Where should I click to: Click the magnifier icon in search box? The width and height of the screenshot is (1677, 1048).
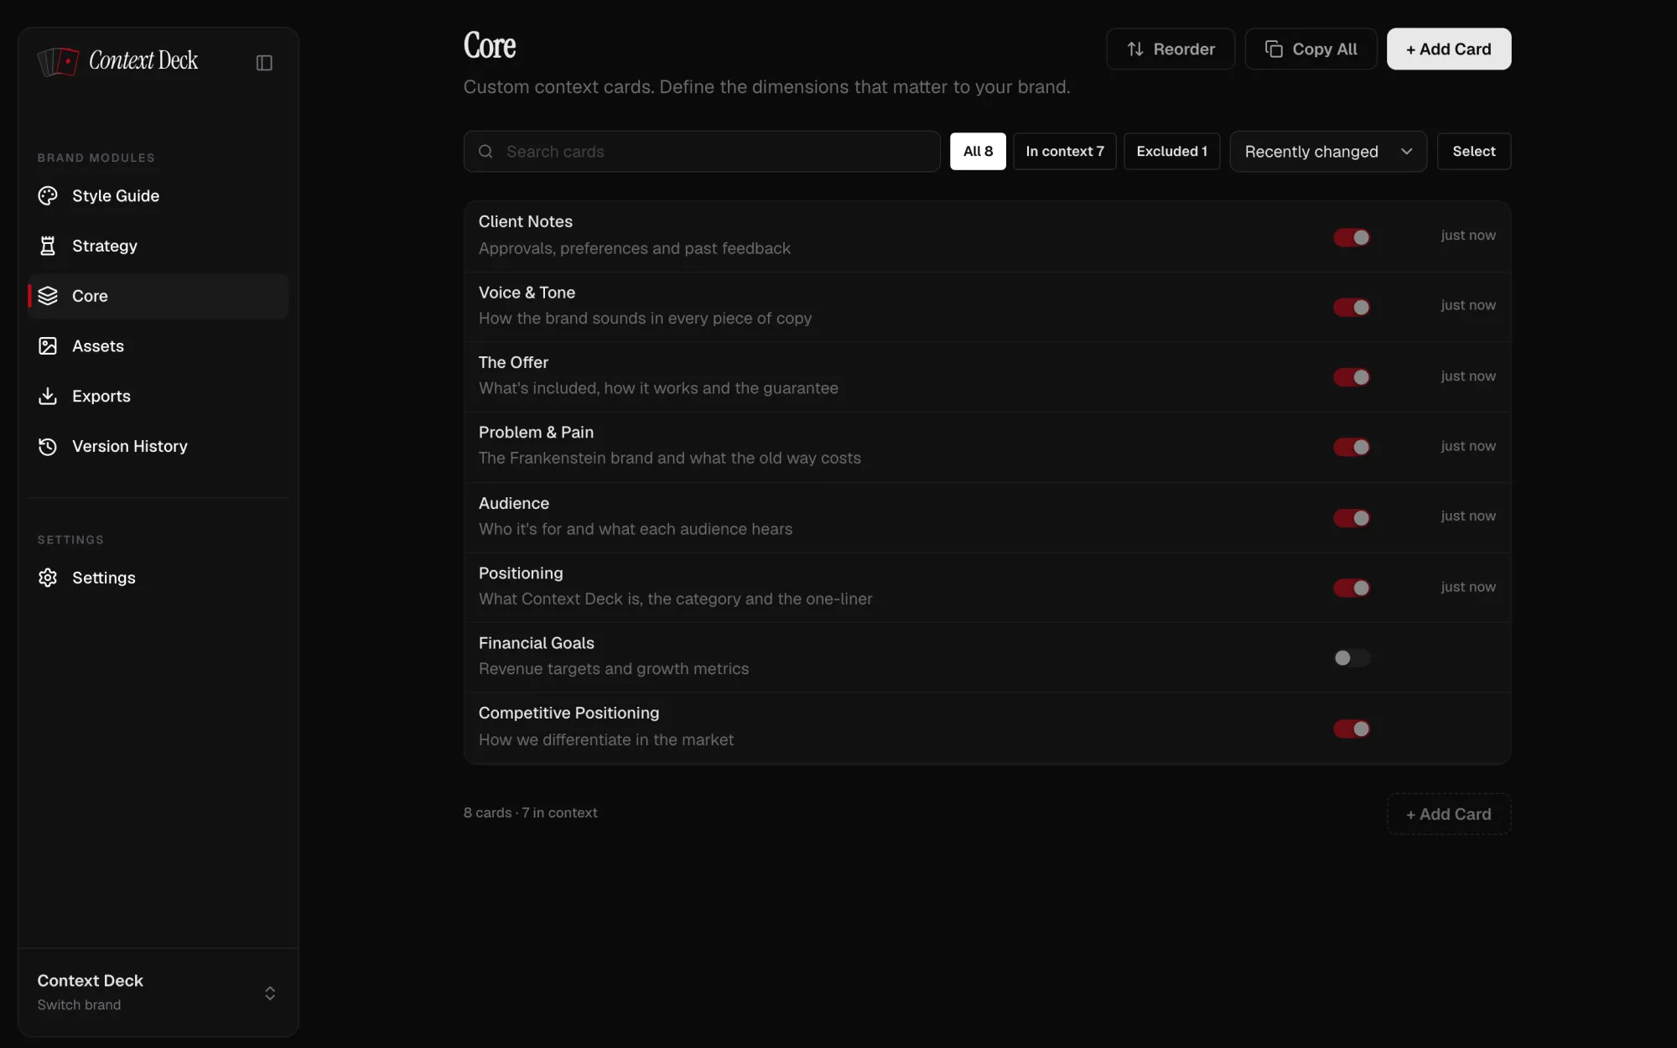point(485,152)
